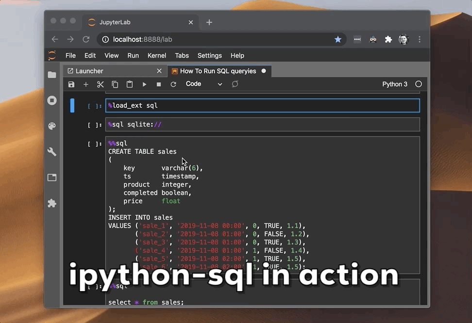Open the View menu

(111, 55)
